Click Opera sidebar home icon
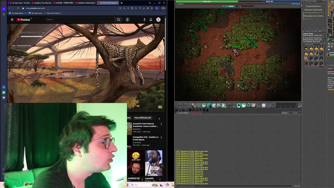334x188 pixels. pos(4,9)
